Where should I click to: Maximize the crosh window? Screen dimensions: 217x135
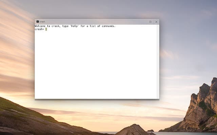[x=150, y=22]
